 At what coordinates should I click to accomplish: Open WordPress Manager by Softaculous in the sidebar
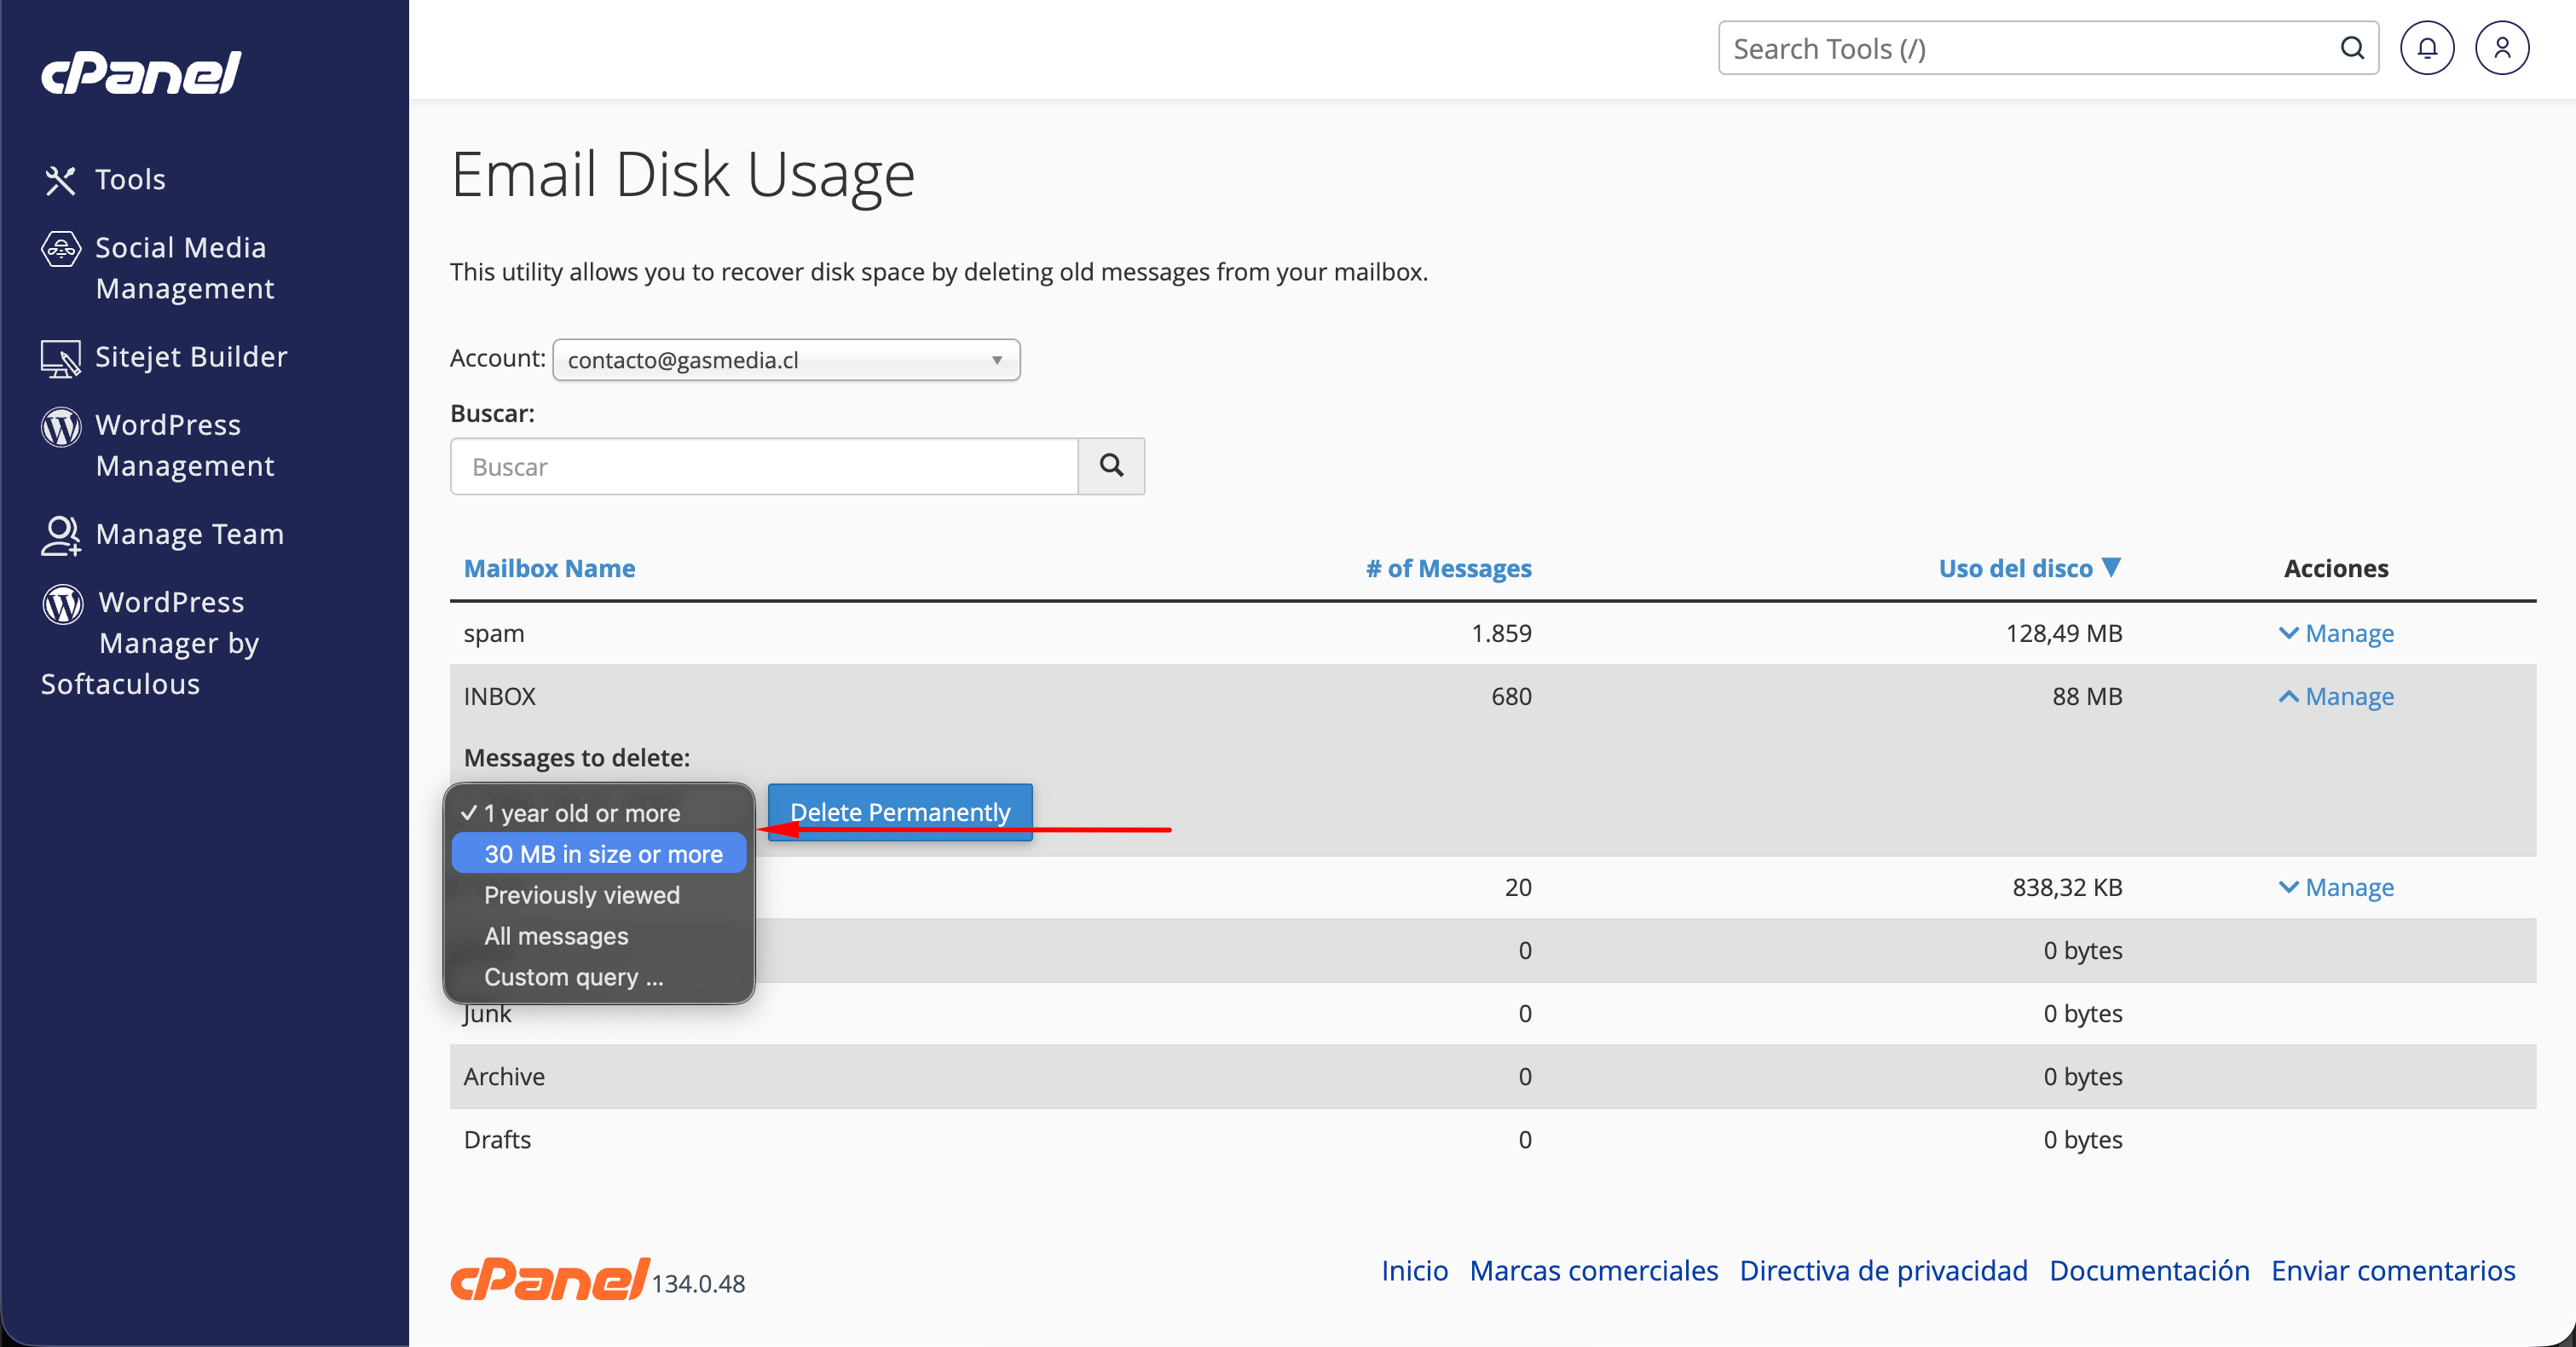[x=151, y=643]
